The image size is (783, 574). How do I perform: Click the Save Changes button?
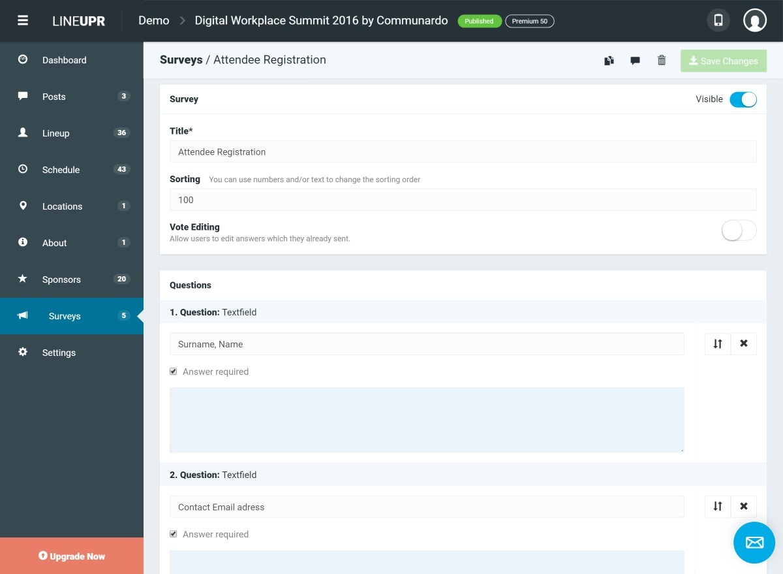coord(723,60)
